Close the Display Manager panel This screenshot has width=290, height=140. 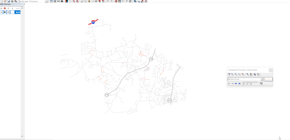24,4
